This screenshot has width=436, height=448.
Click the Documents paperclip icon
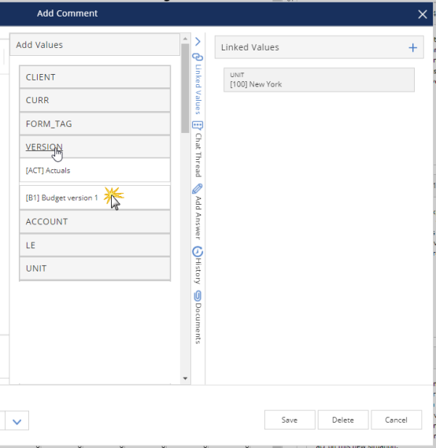(x=198, y=296)
